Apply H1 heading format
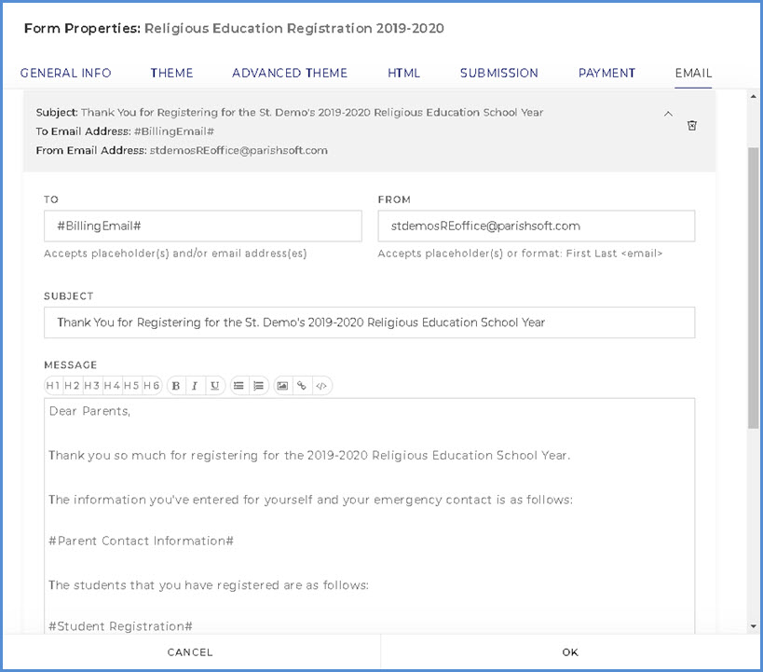This screenshot has width=763, height=672. click(53, 386)
